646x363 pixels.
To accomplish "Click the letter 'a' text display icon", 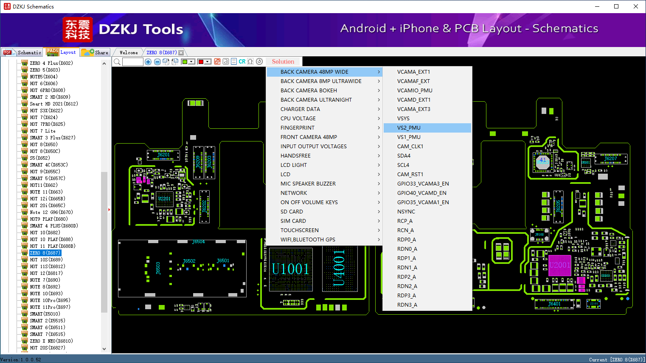I will (225, 61).
